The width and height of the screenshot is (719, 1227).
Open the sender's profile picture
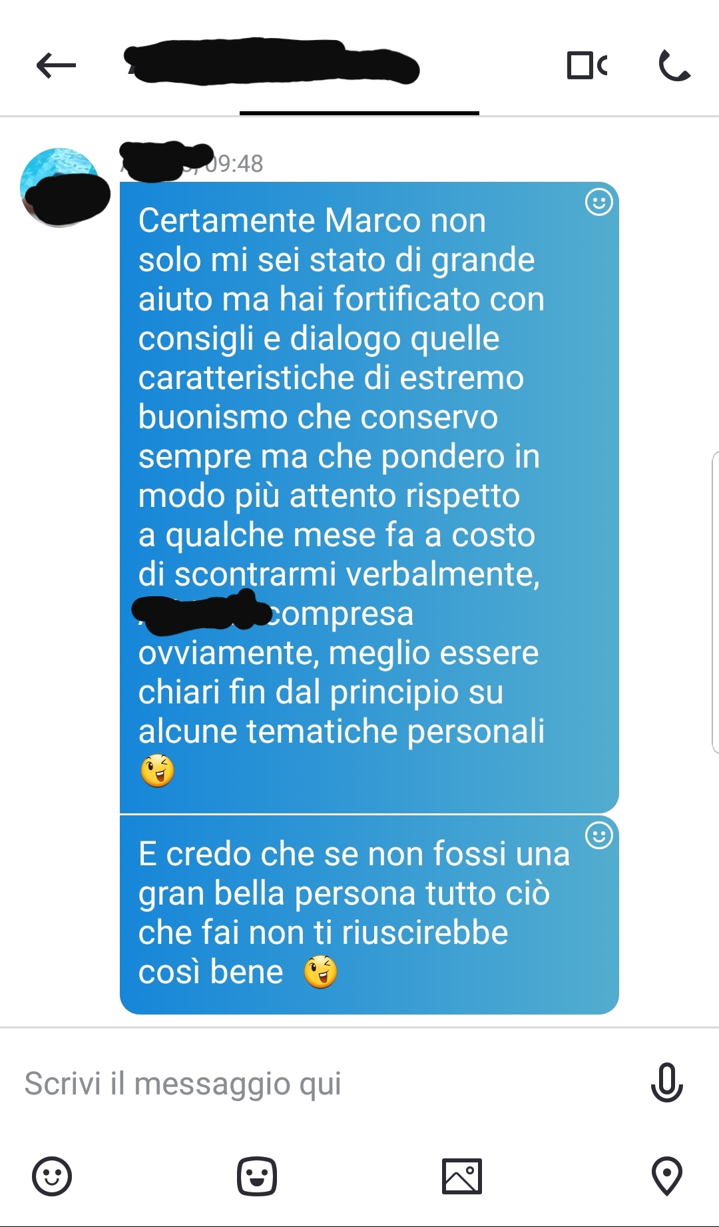tap(61, 187)
